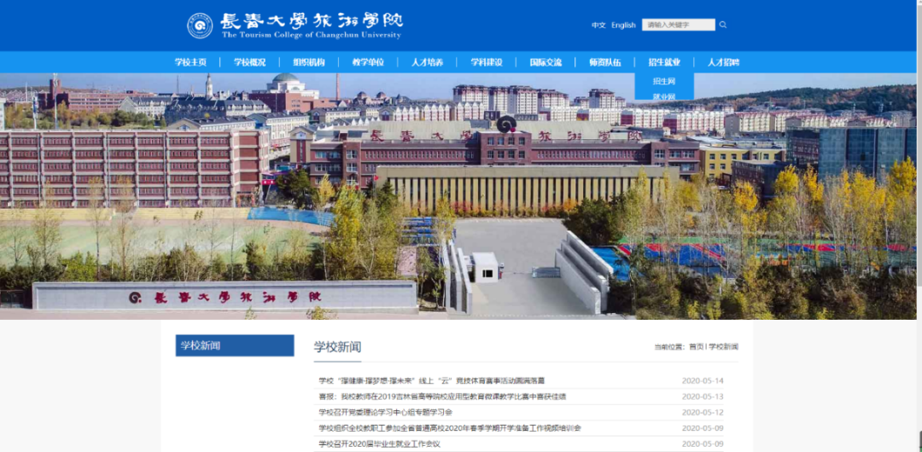Open the 招生就业 dropdown menu
Image resolution: width=922 pixels, height=452 pixels.
coord(664,62)
